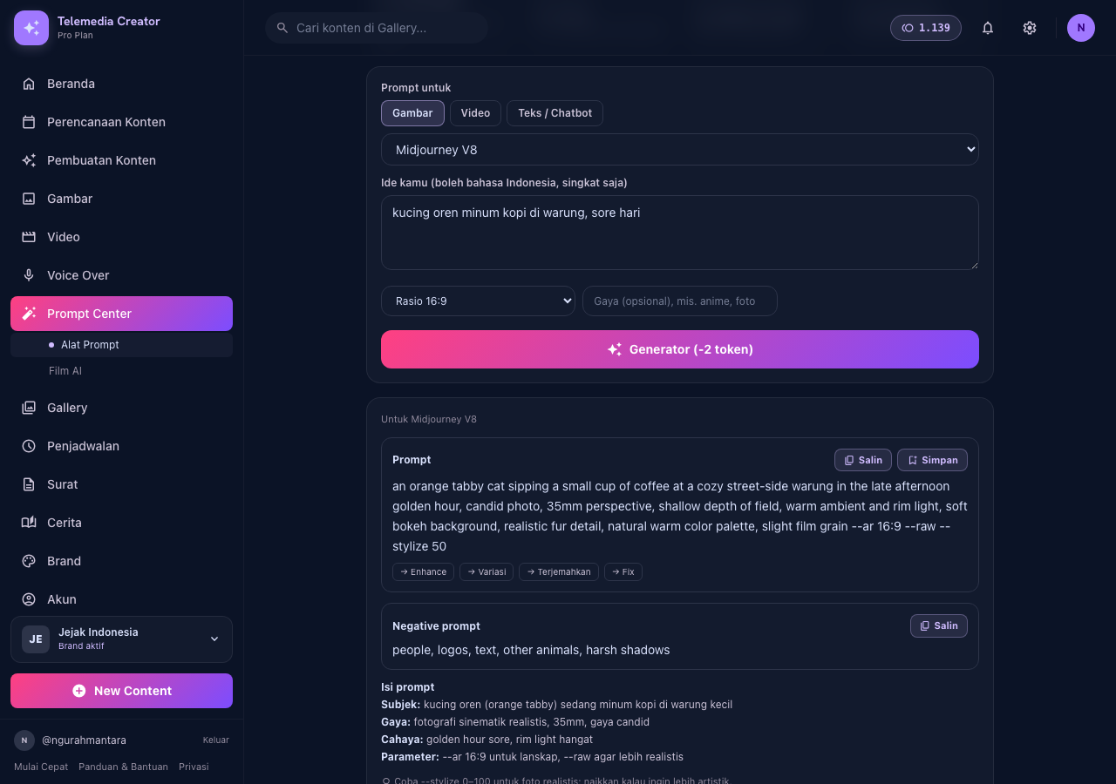
Task: Open the Cerita book icon
Action: pyautogui.click(x=29, y=523)
